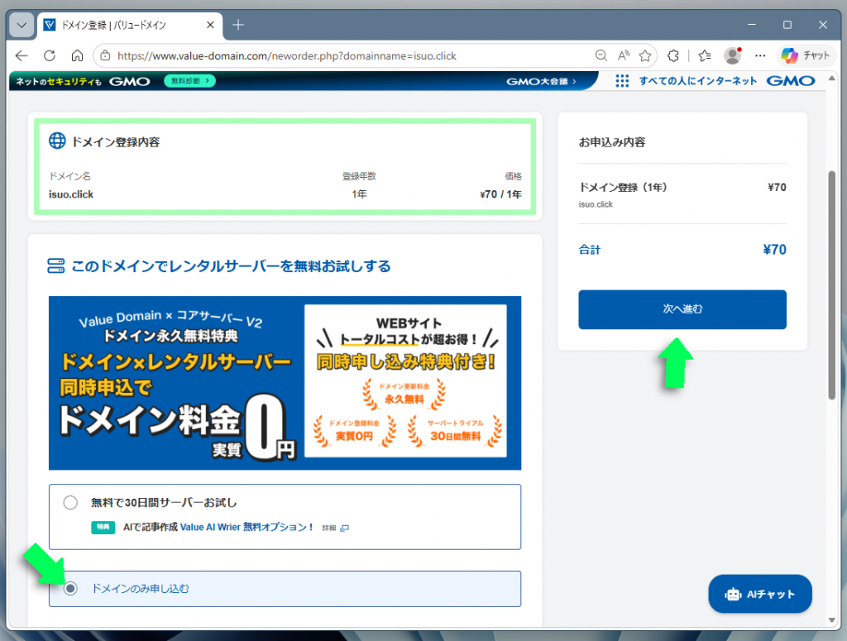
Task: Click ドメイン登録（1年）summary row
Action: (682, 194)
